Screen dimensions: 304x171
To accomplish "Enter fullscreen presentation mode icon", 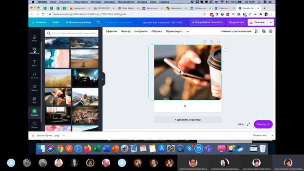I will pyautogui.click(x=248, y=124).
